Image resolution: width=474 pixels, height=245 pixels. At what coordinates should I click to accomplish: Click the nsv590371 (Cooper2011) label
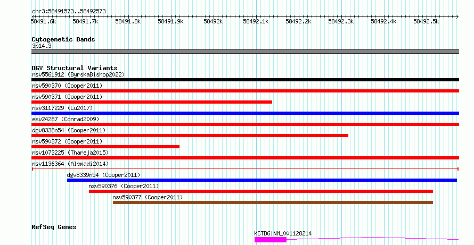click(x=67, y=97)
